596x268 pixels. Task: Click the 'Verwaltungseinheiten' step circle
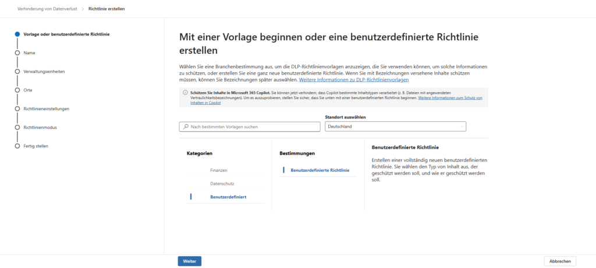17,71
